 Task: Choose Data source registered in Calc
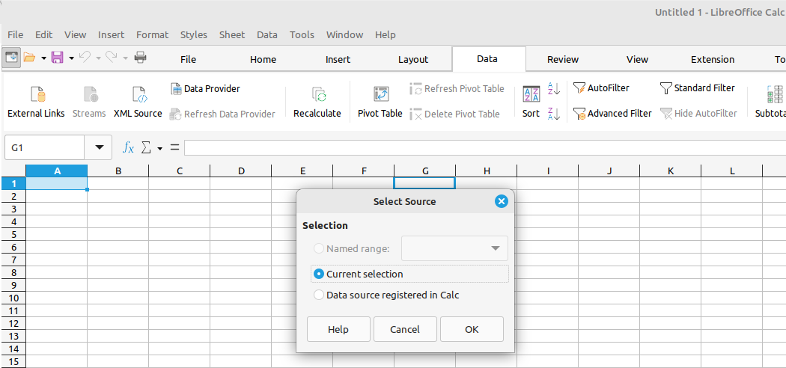coord(320,295)
